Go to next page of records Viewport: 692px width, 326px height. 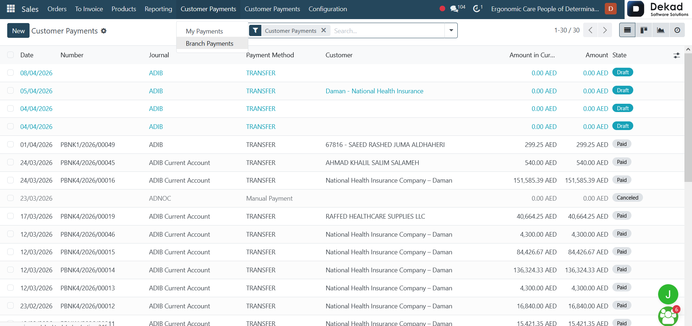tap(605, 30)
